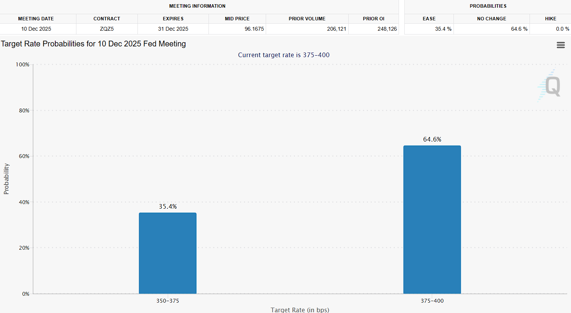Click the 350-375 probability bar
This screenshot has width=571, height=313.
pyautogui.click(x=167, y=253)
